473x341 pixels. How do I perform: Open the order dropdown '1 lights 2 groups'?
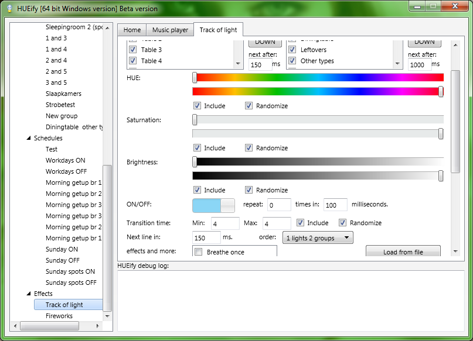point(318,238)
